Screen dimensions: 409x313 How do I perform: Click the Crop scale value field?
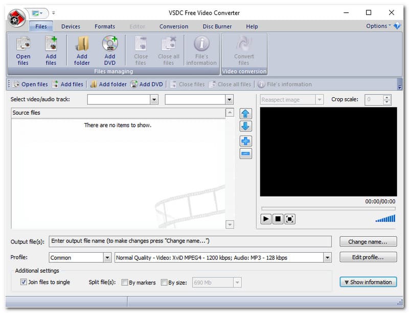pyautogui.click(x=374, y=100)
